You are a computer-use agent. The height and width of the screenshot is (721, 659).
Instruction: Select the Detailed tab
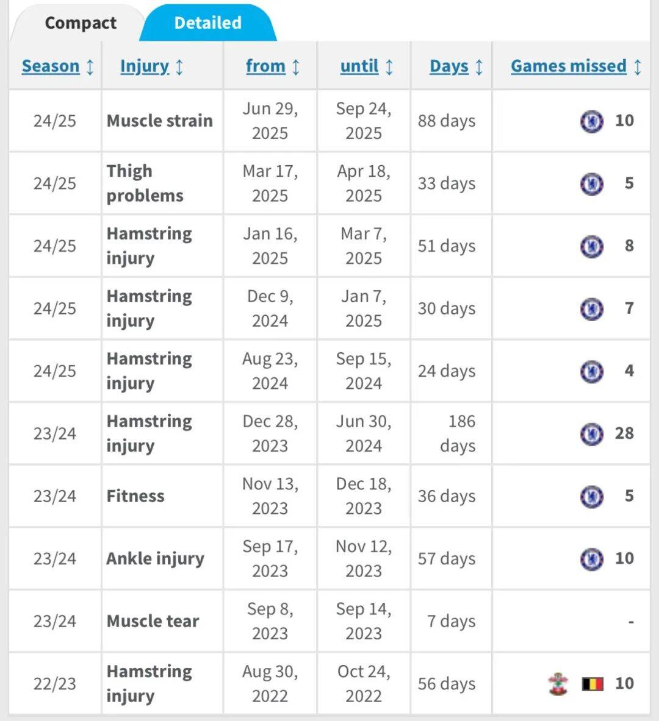click(207, 23)
